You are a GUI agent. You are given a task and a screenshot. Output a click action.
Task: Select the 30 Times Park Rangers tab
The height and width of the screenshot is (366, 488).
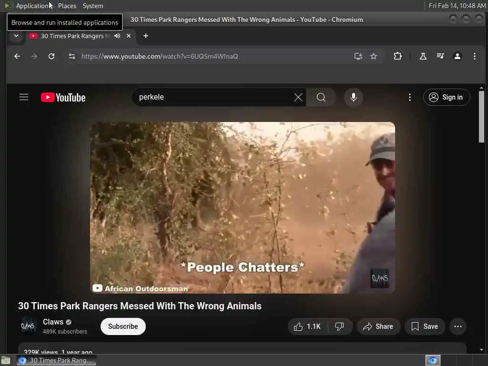coord(75,36)
